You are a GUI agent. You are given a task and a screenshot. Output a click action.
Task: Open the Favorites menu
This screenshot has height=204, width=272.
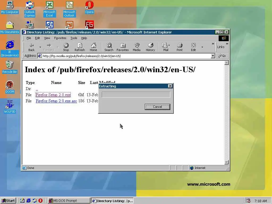[x=60, y=38]
